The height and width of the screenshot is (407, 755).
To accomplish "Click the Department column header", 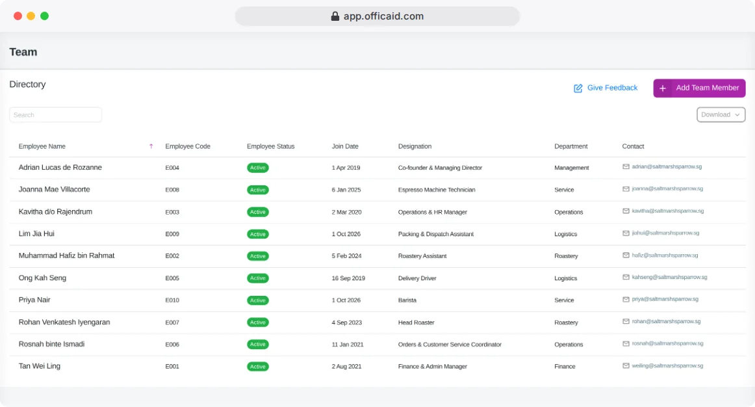I will [570, 146].
